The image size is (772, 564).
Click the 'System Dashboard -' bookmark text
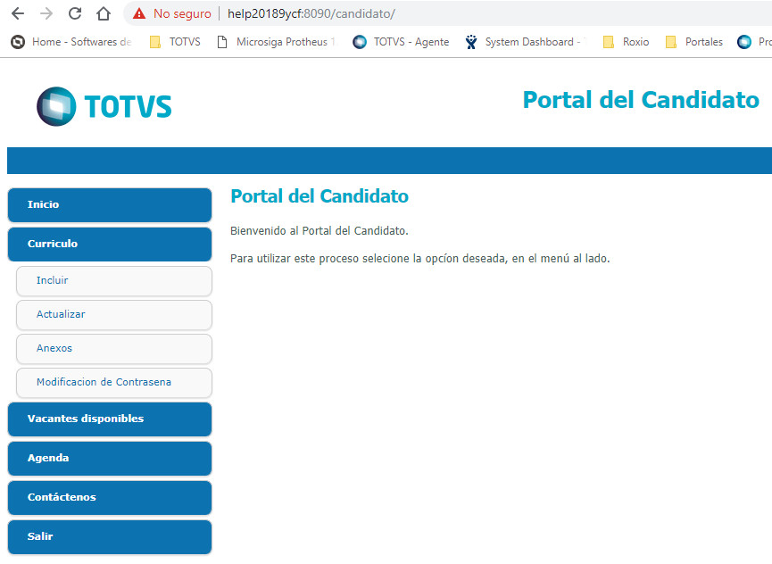(x=533, y=42)
